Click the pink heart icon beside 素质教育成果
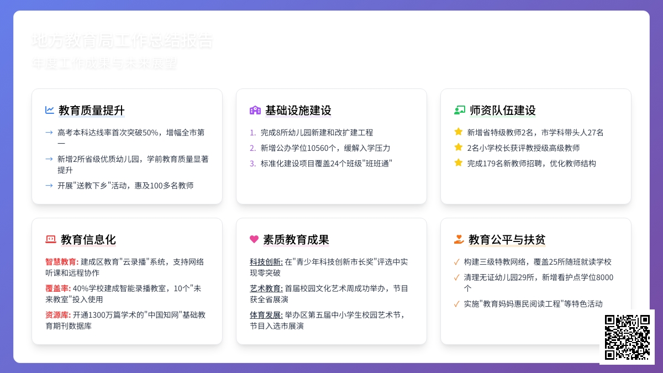The image size is (663, 373). tap(254, 239)
